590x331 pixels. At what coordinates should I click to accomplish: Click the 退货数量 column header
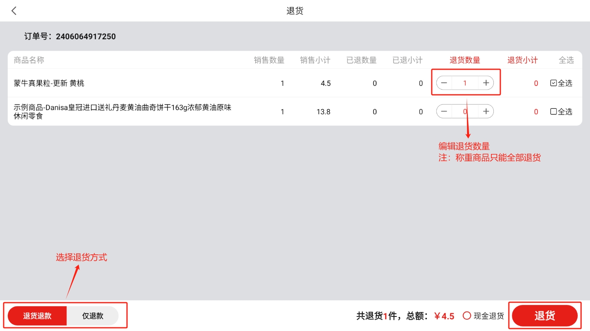point(465,60)
